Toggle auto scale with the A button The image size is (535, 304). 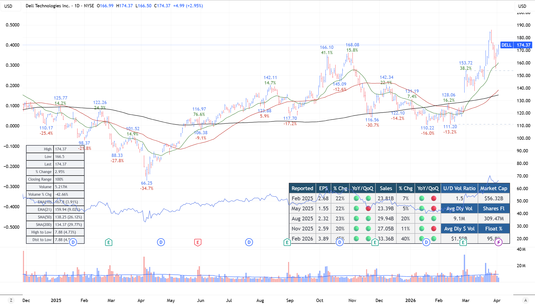(x=525, y=300)
